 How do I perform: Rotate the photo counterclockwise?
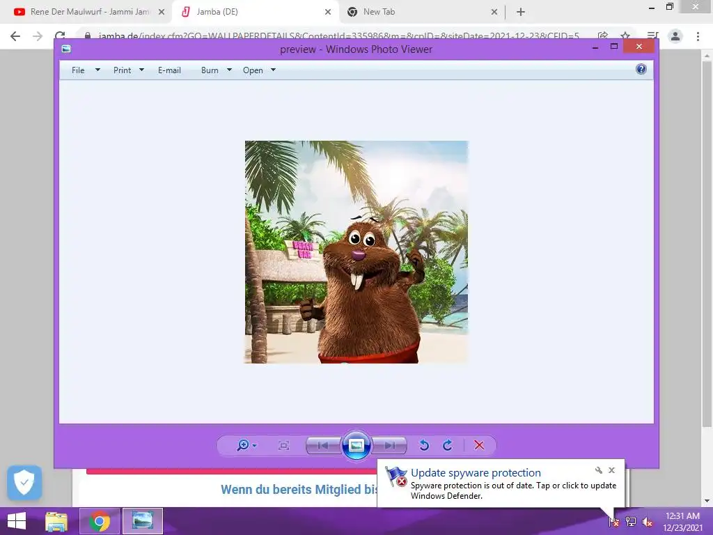(x=424, y=445)
